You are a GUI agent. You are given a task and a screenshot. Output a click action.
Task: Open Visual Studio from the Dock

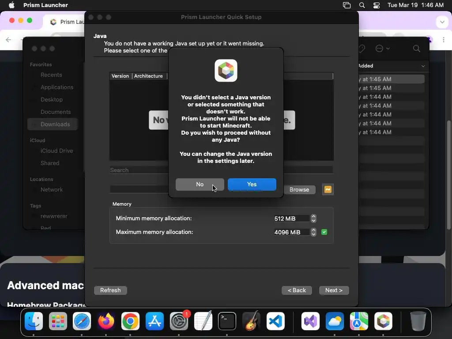coord(310,321)
